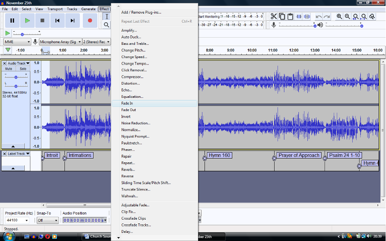Select the Hymn 160 label
Screen dimensions: 386x241
click(219, 155)
